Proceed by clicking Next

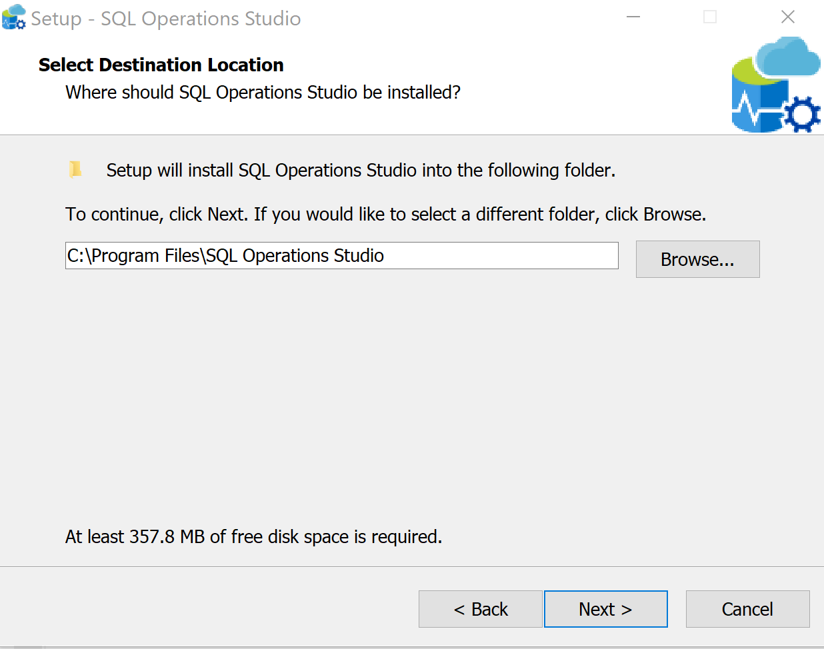click(605, 608)
